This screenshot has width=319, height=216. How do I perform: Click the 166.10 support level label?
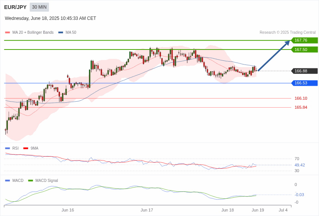301,98
